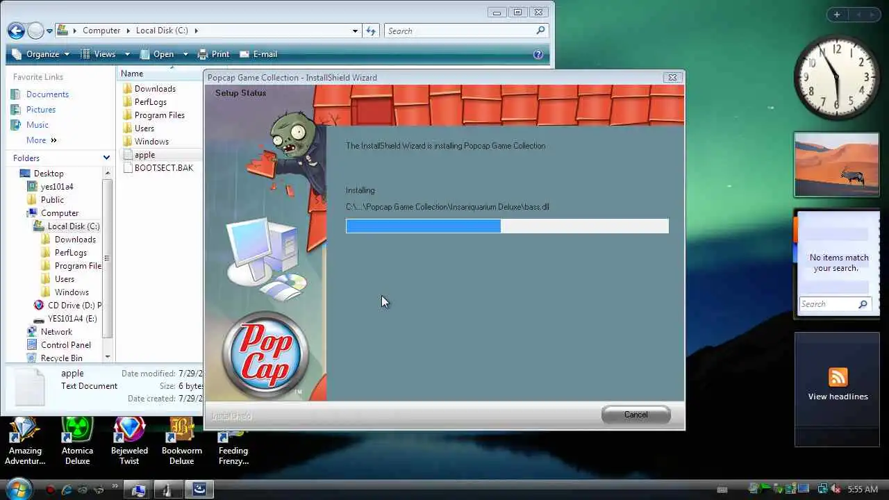This screenshot has height=500, width=889.
Task: Launch the Bookworm Deluxe desktop icon
Action: coord(181,441)
